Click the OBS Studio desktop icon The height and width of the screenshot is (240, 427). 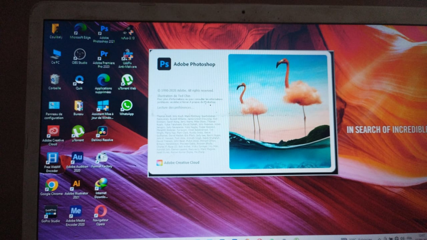coord(79,55)
